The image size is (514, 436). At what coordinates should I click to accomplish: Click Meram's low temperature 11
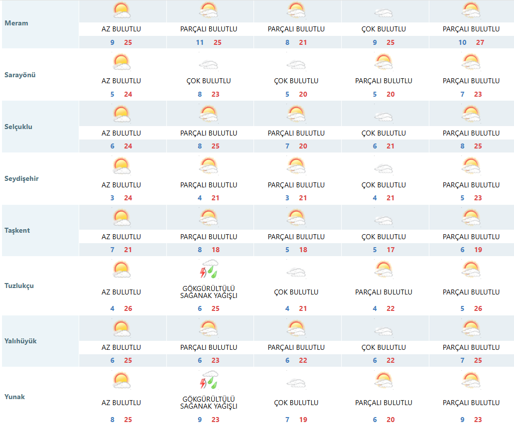point(200,43)
